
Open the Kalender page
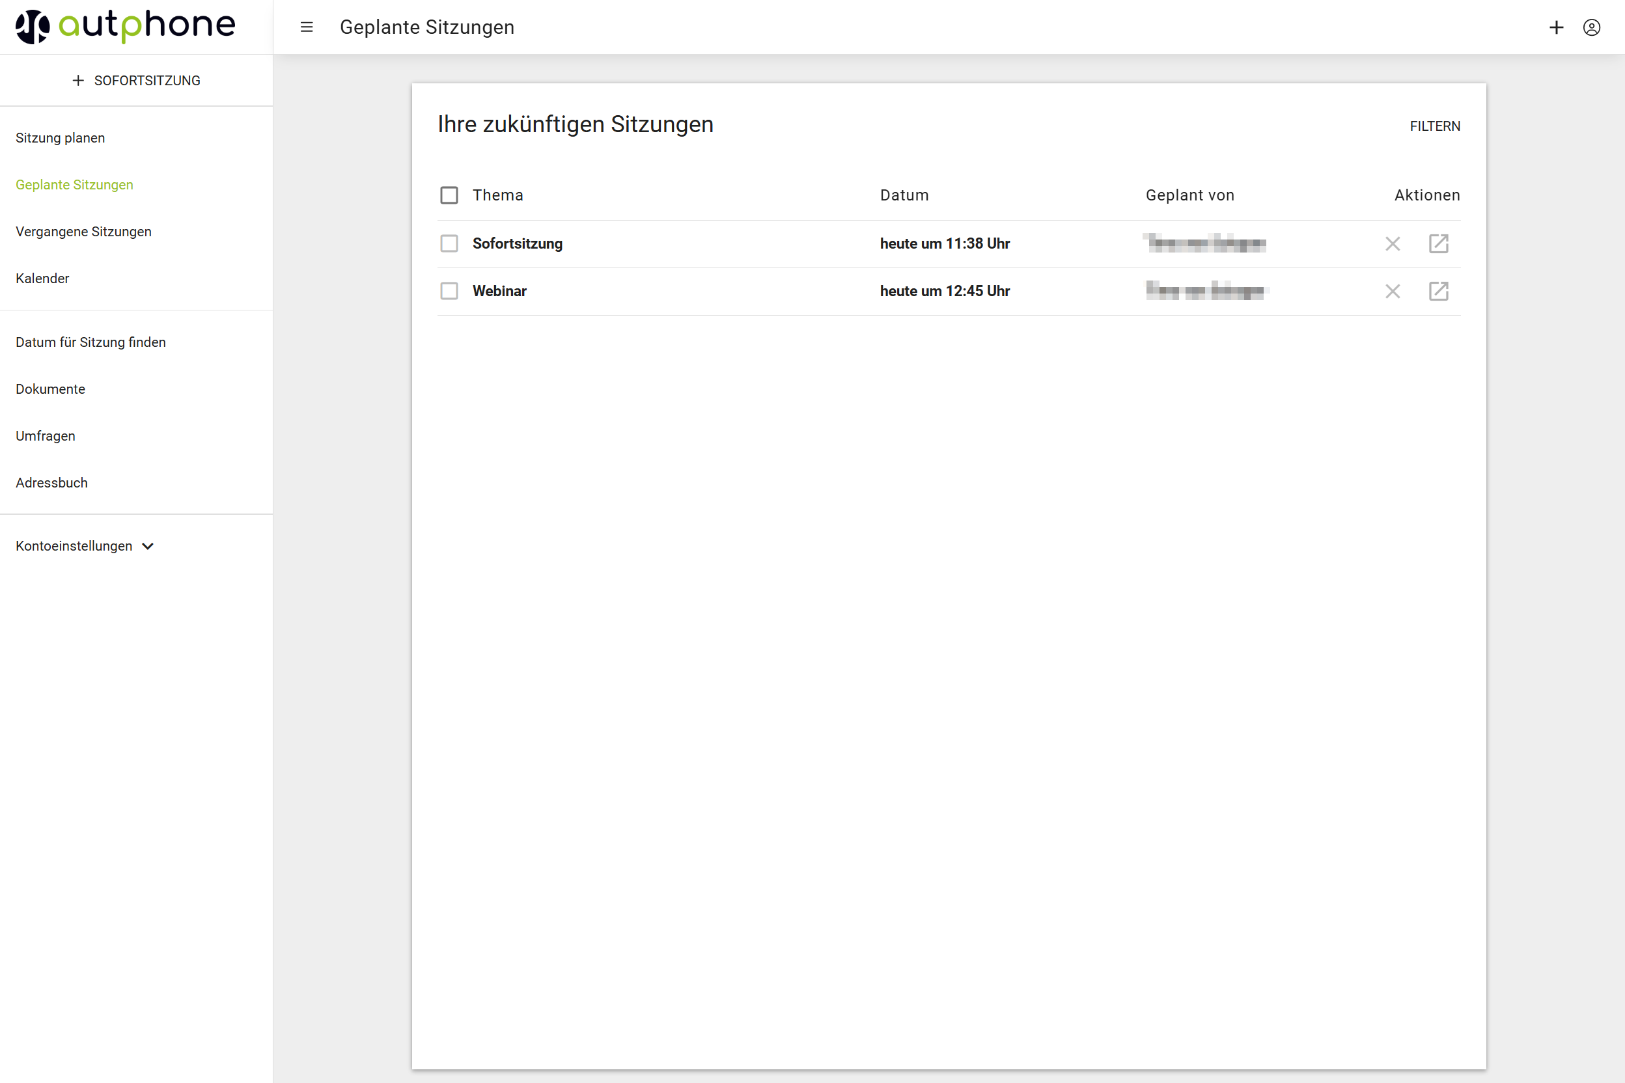tap(42, 279)
